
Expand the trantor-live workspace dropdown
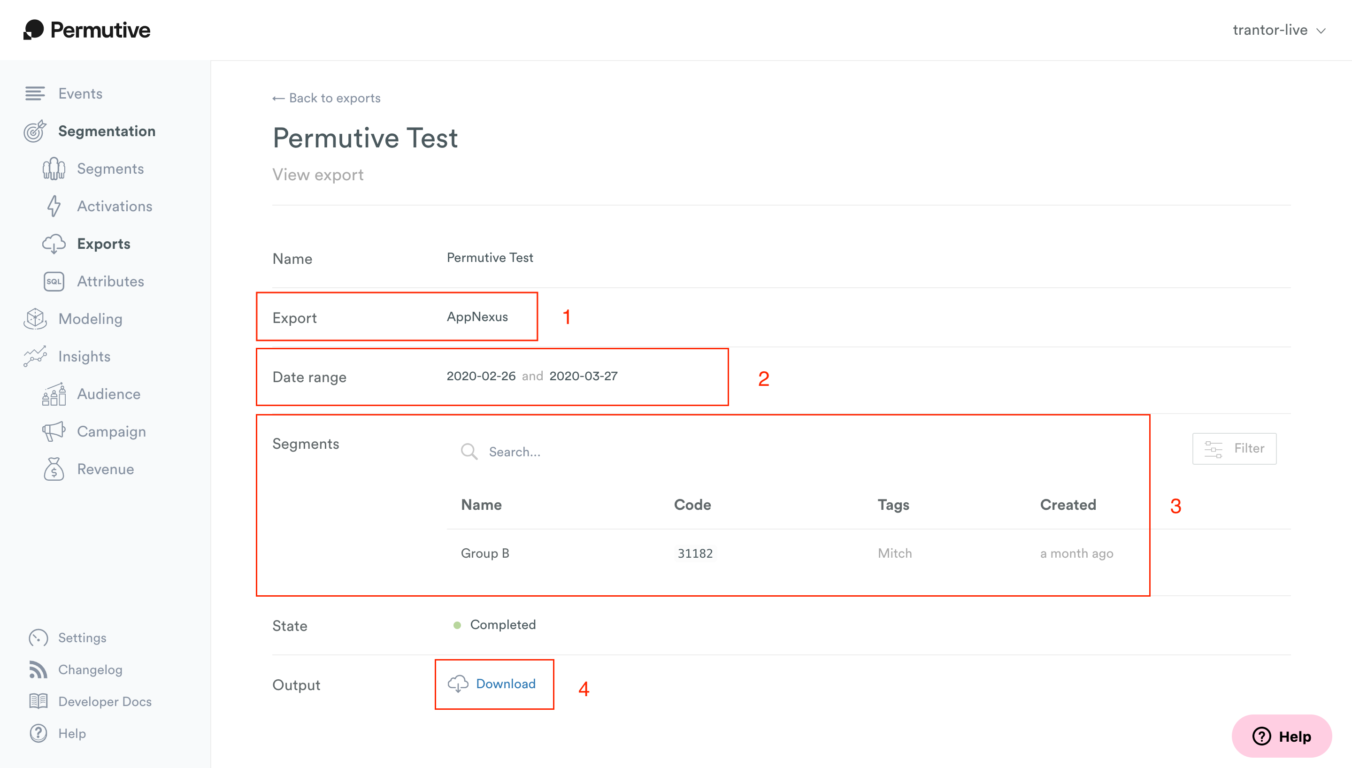point(1278,30)
